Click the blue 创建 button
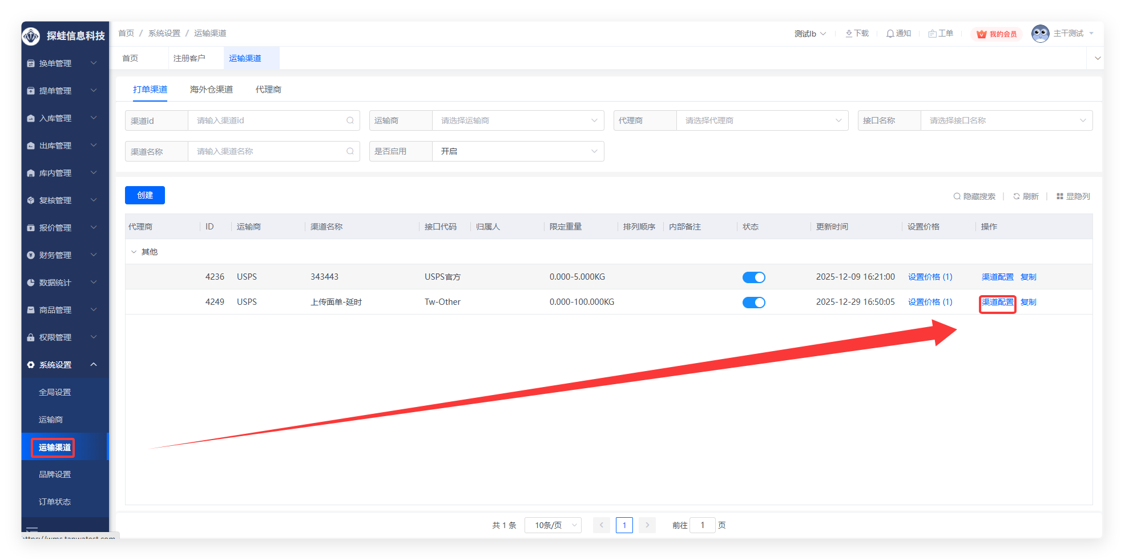Viewport: 1125px width, 560px height. [x=145, y=195]
